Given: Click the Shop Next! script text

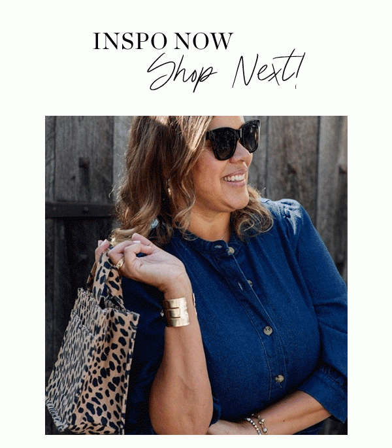Looking at the screenshot, I should (226, 71).
